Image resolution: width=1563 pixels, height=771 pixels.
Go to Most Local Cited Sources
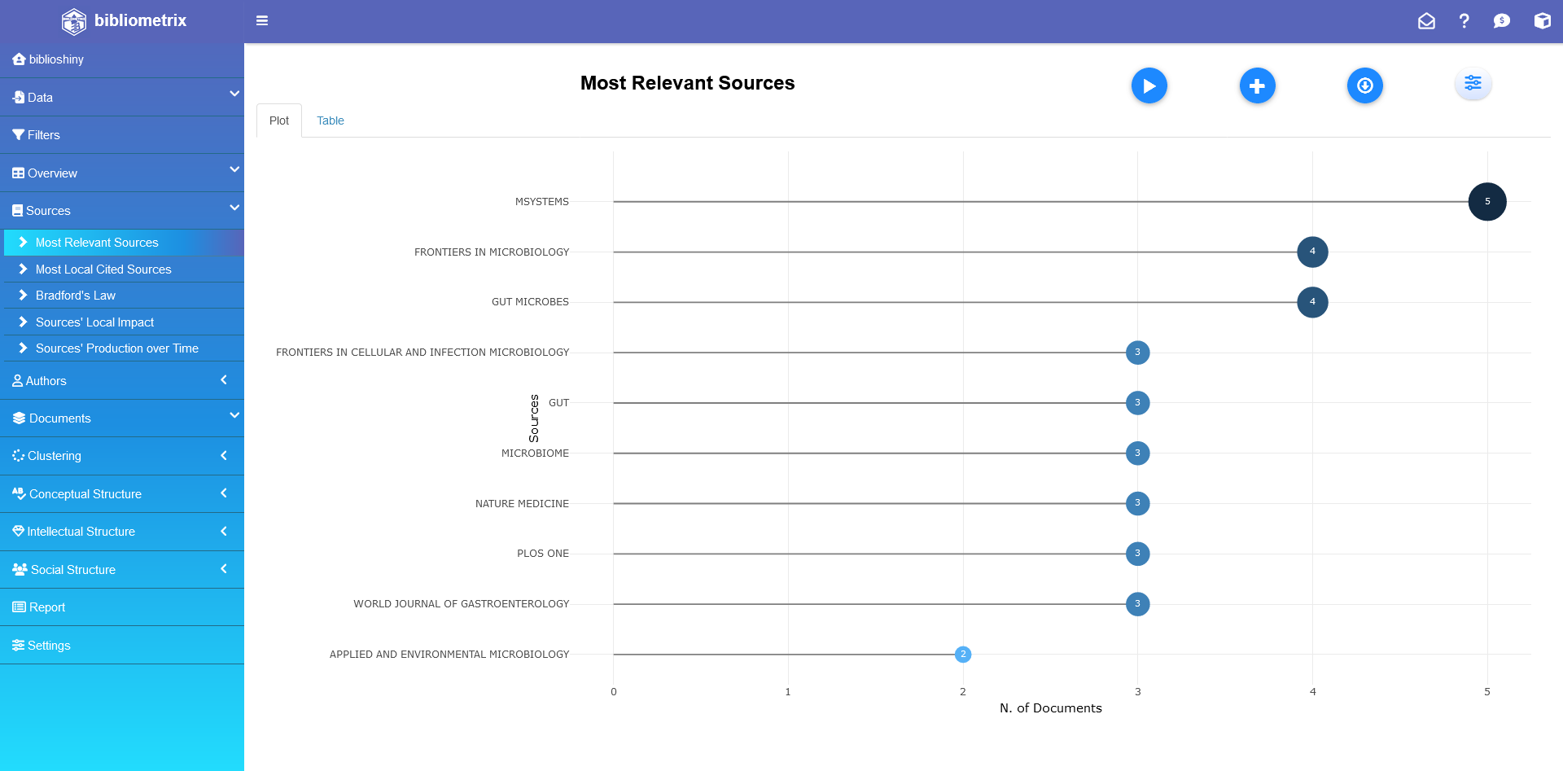[103, 269]
